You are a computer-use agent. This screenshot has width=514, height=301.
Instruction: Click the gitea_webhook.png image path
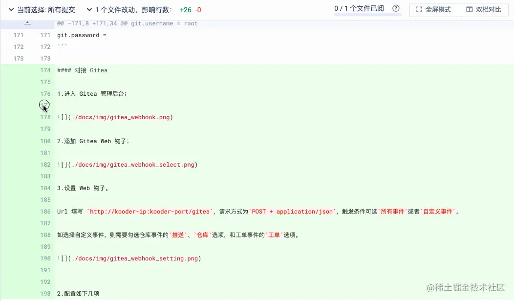coord(121,117)
